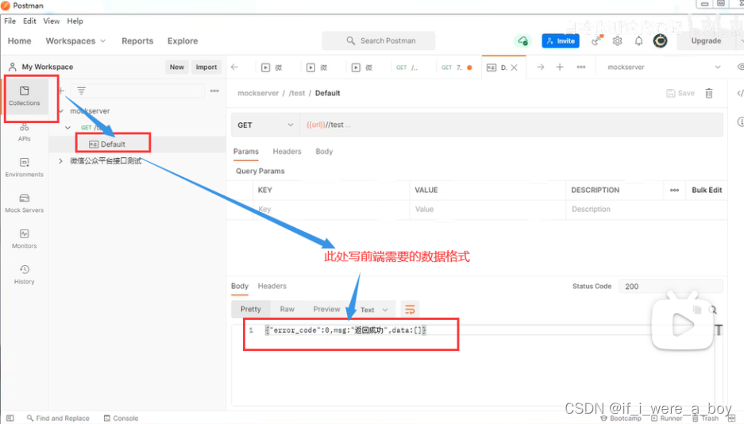Open the History sidebar panel
The image size is (744, 424).
[24, 275]
